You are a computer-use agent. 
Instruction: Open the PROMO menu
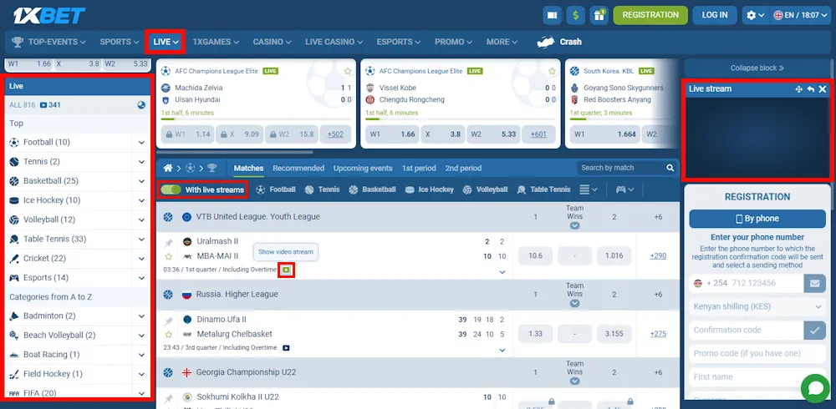point(454,42)
